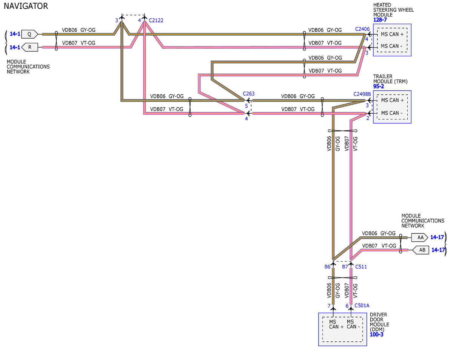Click the VDB06 GY-OG label next to connector Q
Image resolution: width=453 pixels, height=350 pixels.
click(x=79, y=29)
